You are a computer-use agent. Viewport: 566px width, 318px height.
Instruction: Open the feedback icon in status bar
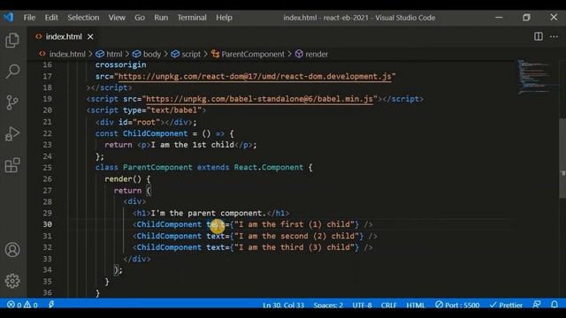[x=537, y=305]
